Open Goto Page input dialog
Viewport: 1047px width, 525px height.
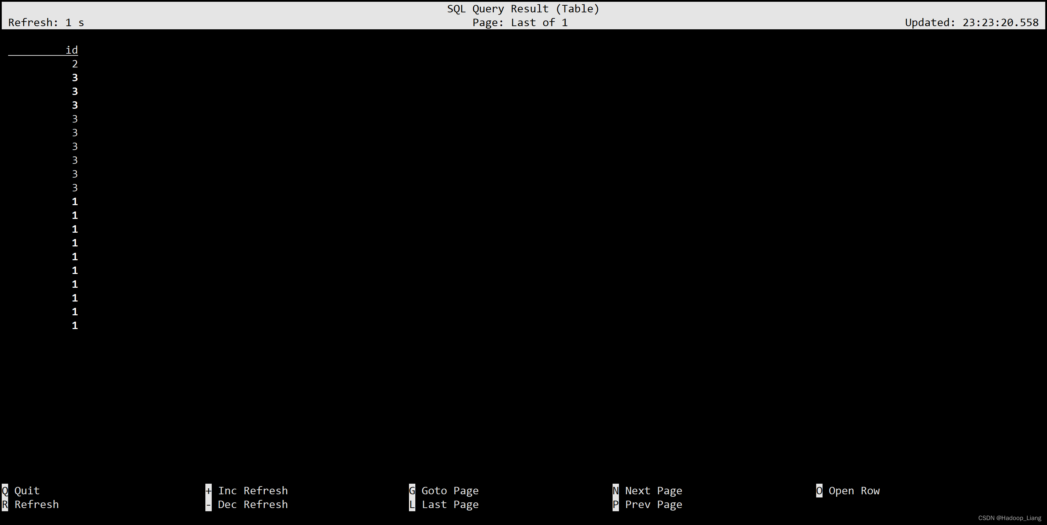coord(411,490)
